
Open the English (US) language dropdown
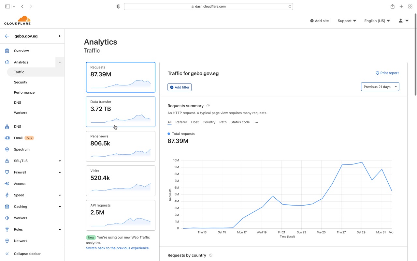point(377,21)
